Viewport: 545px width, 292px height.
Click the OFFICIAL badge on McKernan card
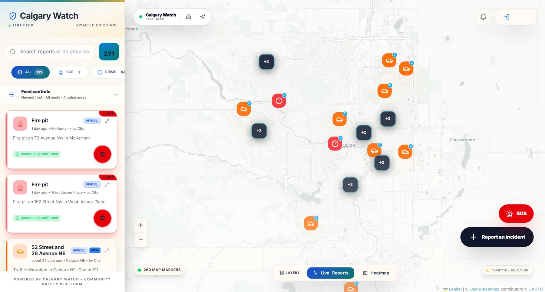(92, 121)
